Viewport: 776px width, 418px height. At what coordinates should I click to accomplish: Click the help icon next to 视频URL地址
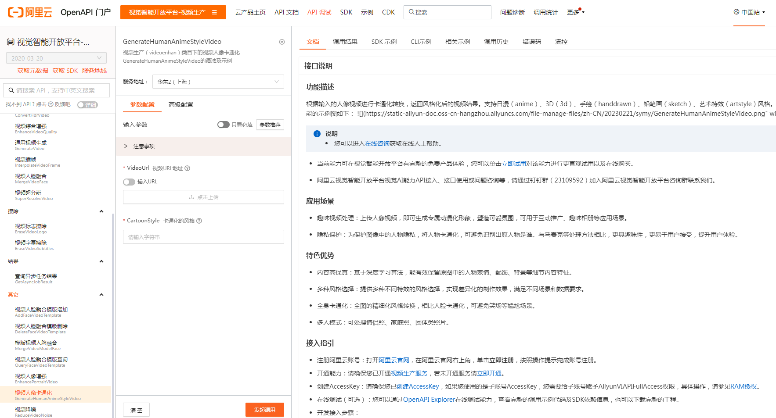tap(188, 168)
